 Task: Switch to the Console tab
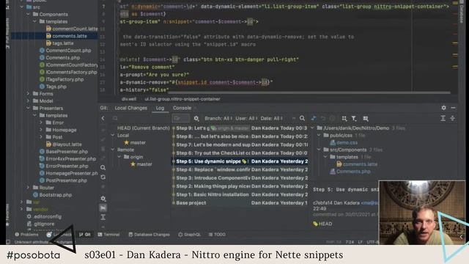[x=182, y=108]
